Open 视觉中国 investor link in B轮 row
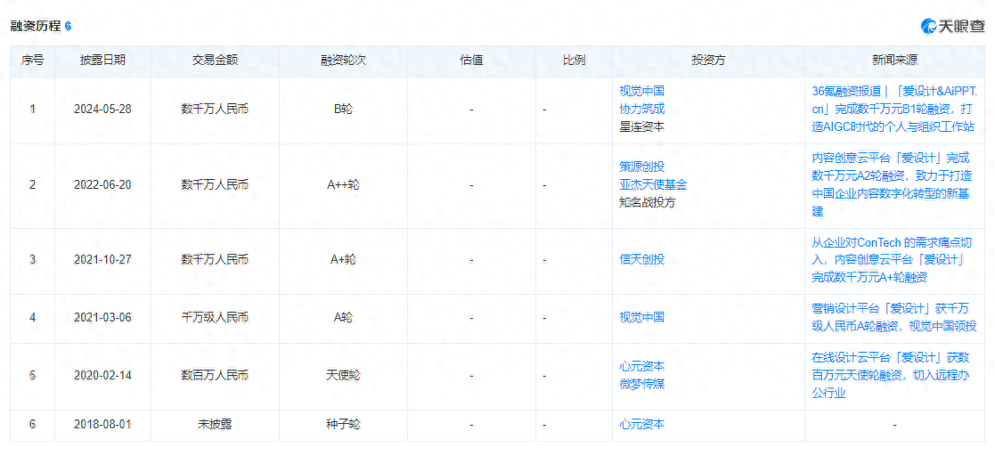Viewport: 995px width, 472px height. pos(641,91)
